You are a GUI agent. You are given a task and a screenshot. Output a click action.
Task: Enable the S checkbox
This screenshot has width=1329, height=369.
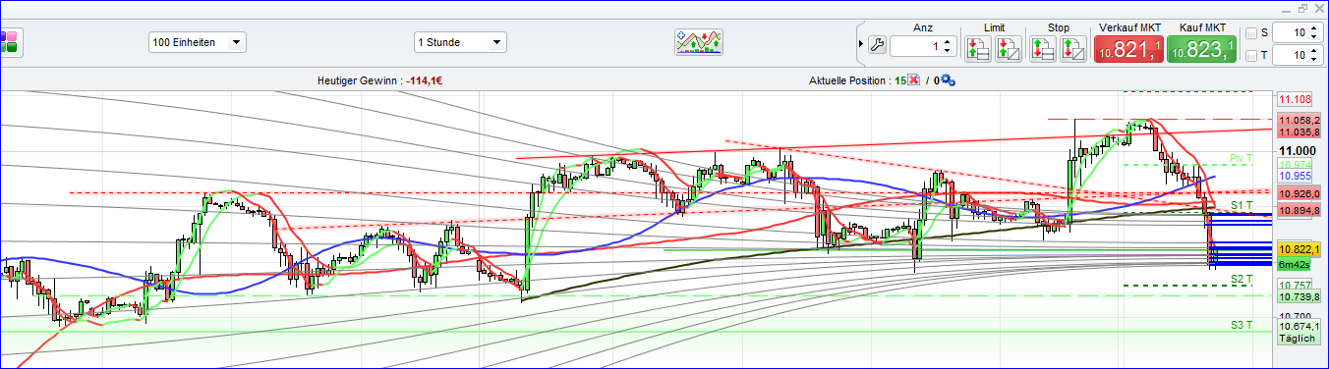pyautogui.click(x=1251, y=33)
